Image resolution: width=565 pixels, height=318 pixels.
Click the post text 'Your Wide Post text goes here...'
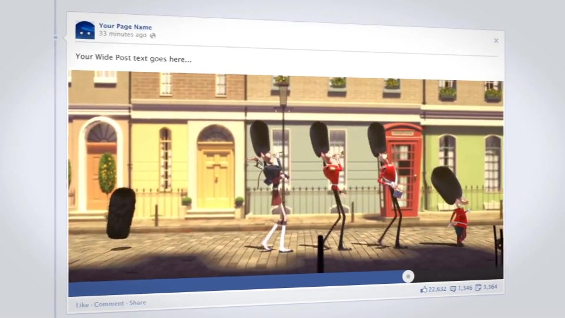pos(134,58)
